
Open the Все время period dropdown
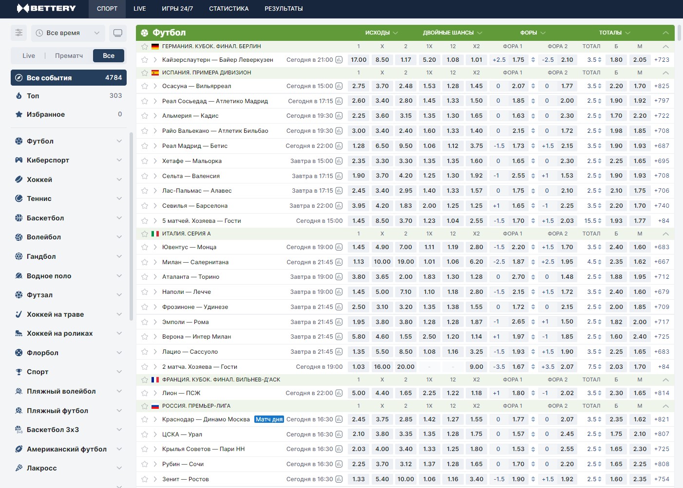click(68, 33)
